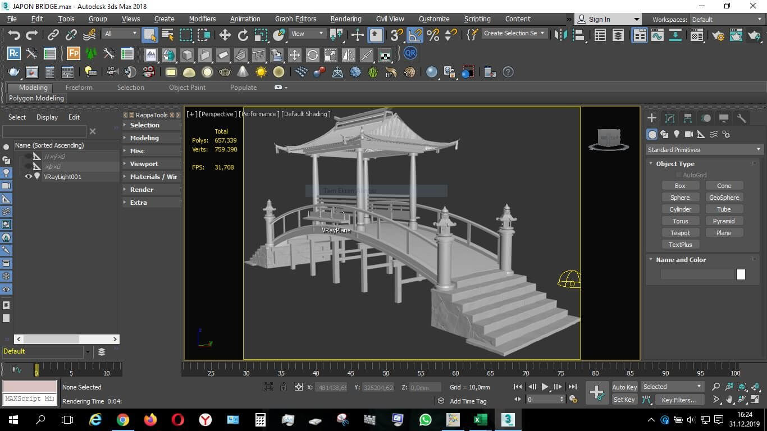The height and width of the screenshot is (431, 767).
Task: Expand the RappaTools Modeling rollout
Action: [x=152, y=138]
